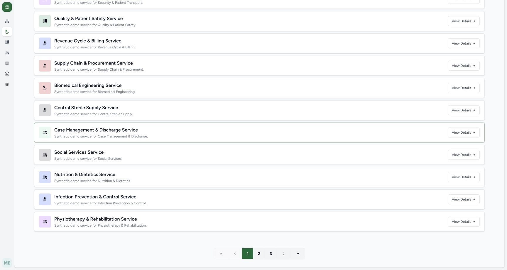Go to pagination page 3
The image size is (507, 270).
click(271, 254)
